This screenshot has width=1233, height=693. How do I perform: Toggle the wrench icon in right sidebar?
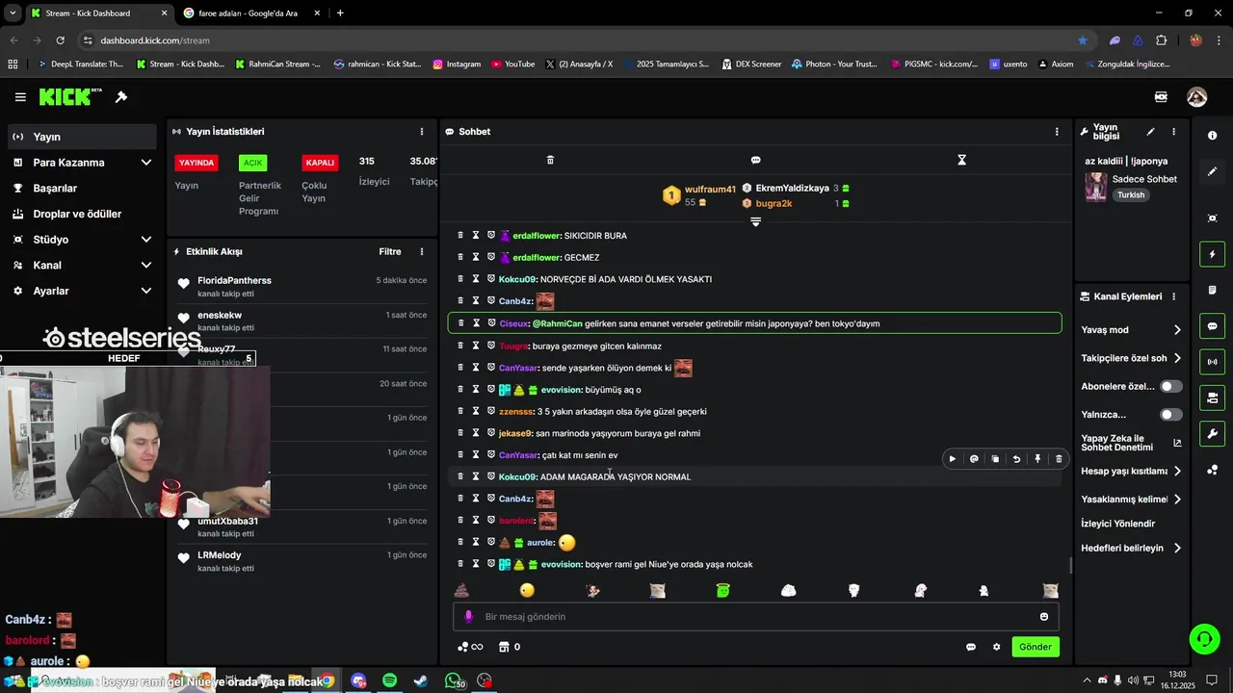click(x=1212, y=433)
